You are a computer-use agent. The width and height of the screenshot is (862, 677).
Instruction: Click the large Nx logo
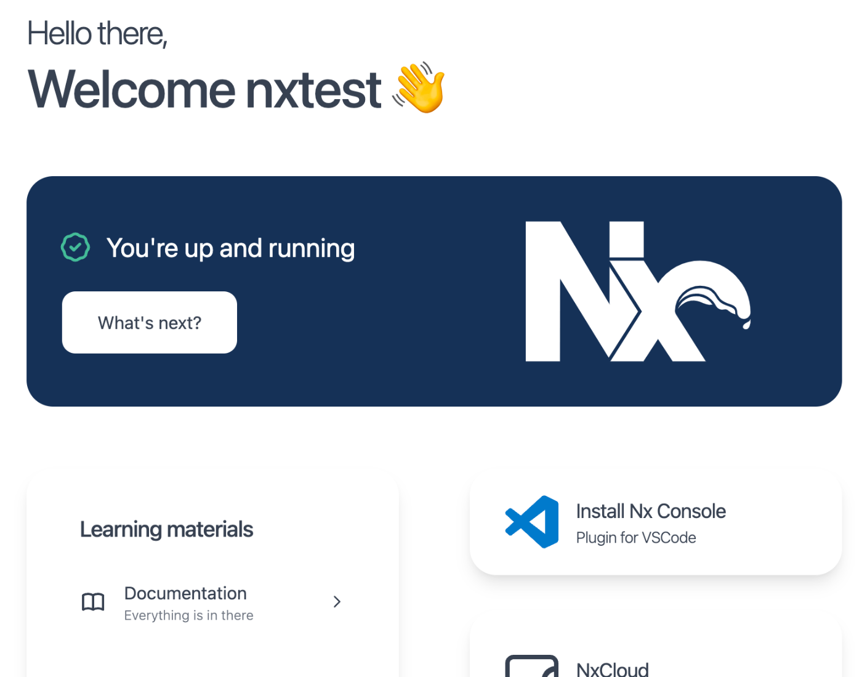pos(638,291)
